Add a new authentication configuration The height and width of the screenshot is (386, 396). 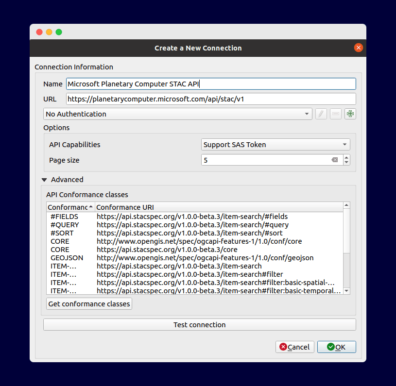pos(350,114)
